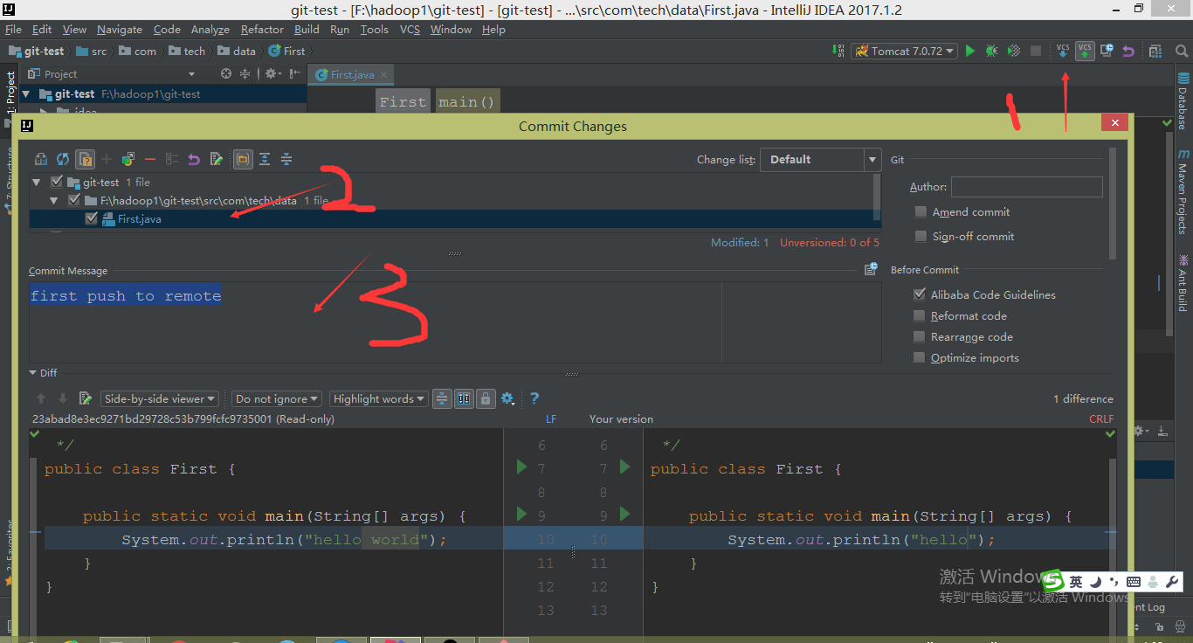Open Diff settings gear icon
This screenshot has height=643, width=1193.
pyautogui.click(x=508, y=398)
